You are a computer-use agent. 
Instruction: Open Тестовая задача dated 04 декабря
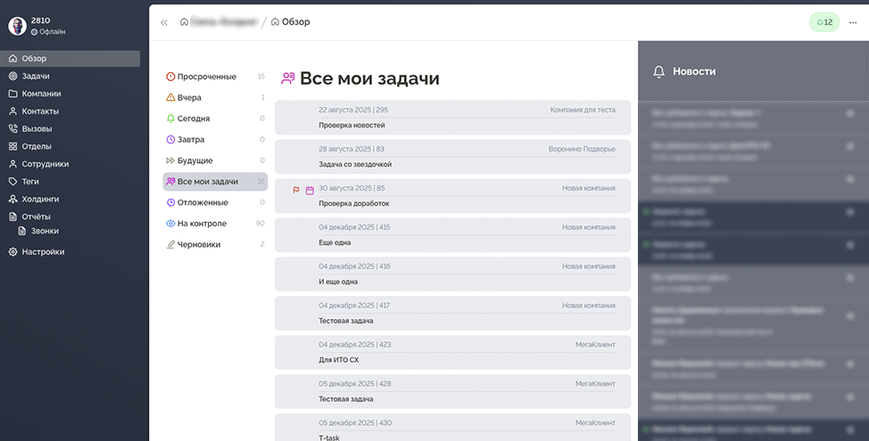(x=452, y=314)
